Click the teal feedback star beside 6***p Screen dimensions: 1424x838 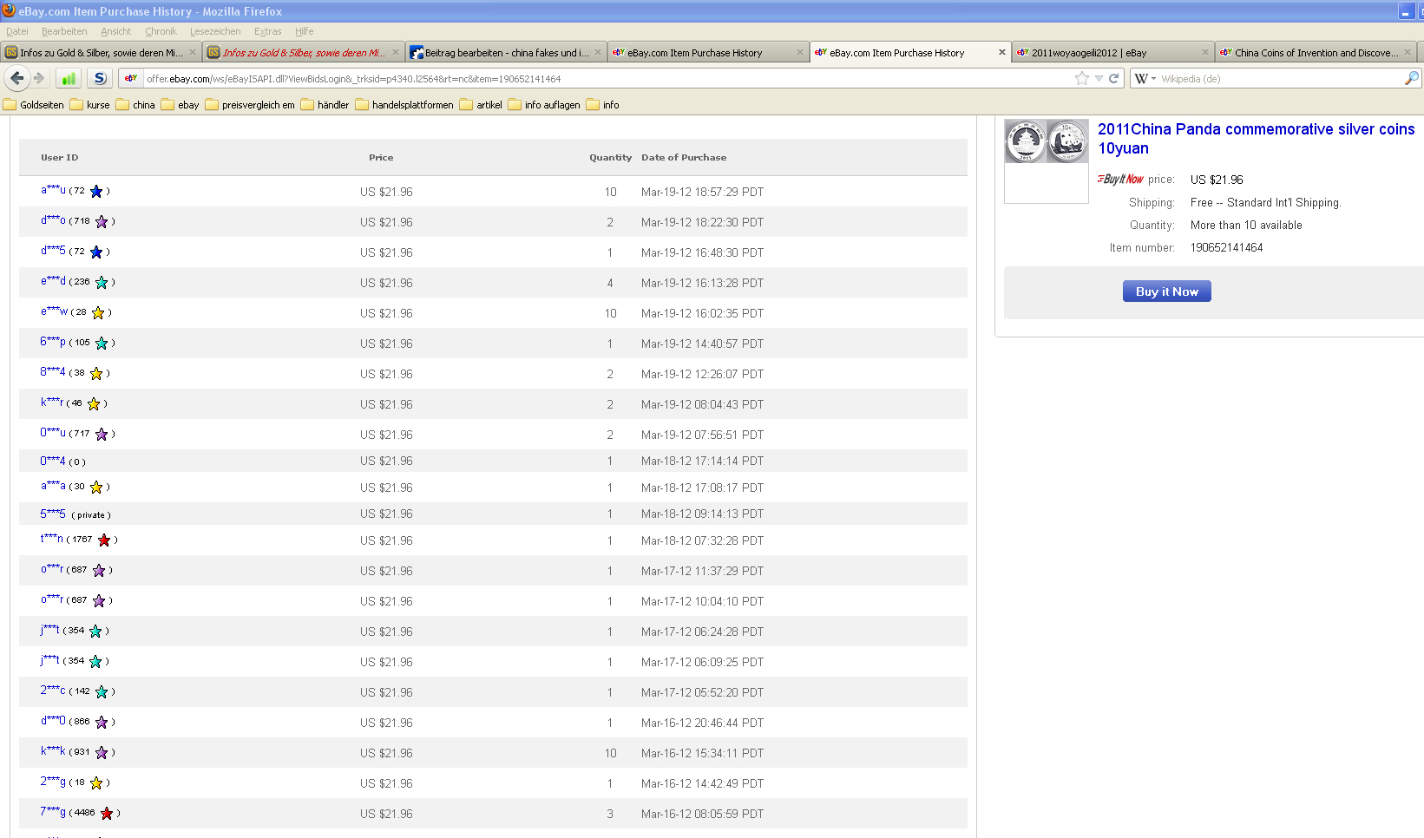click(102, 343)
